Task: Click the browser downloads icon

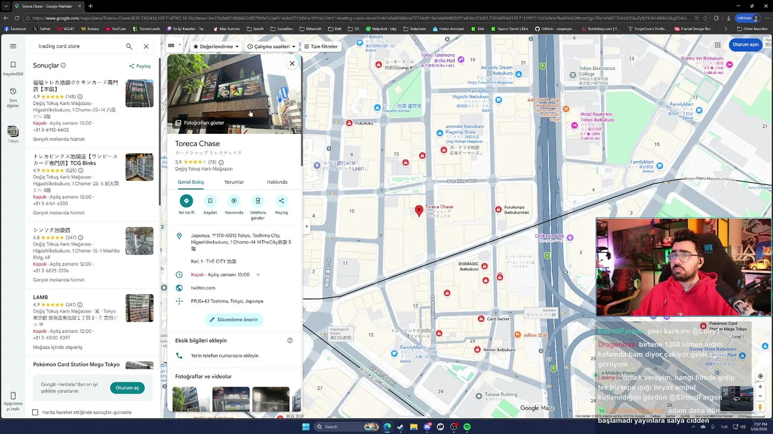Action: pyautogui.click(x=728, y=18)
